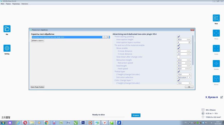Click the Х_буква А model name
Viewport: 224px width, 125px height.
(212, 97)
